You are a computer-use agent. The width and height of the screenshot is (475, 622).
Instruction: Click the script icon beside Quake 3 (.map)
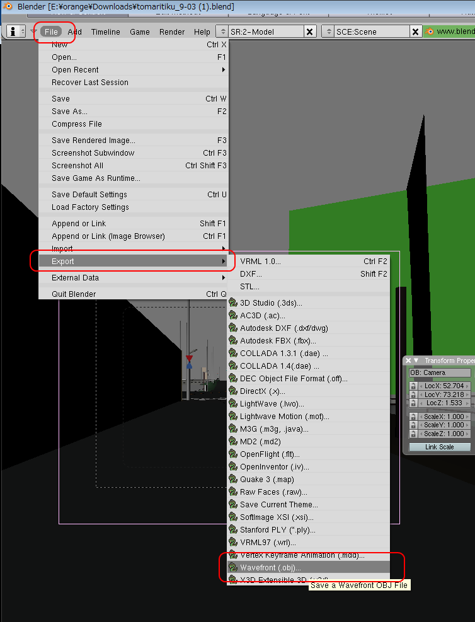pos(233,479)
